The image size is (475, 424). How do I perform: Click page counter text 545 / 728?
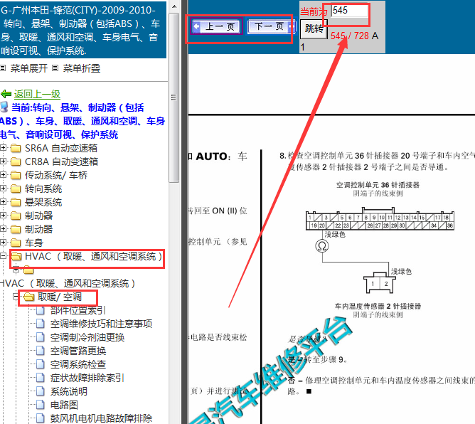[350, 36]
